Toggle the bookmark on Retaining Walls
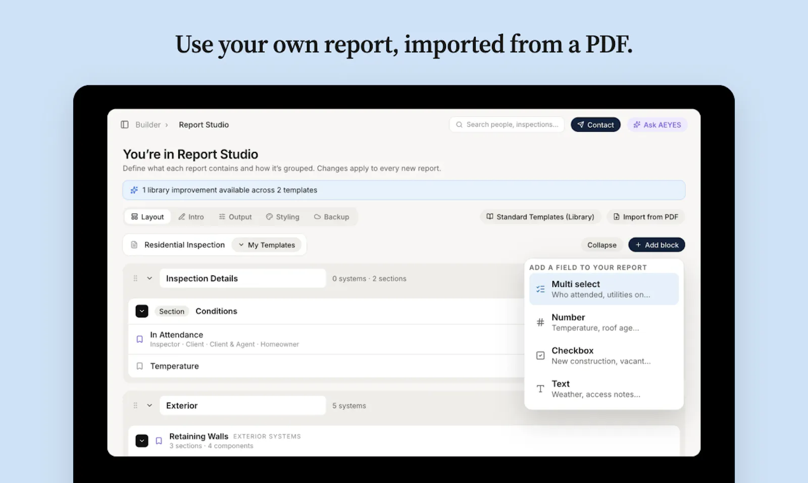The image size is (808, 483). click(159, 441)
